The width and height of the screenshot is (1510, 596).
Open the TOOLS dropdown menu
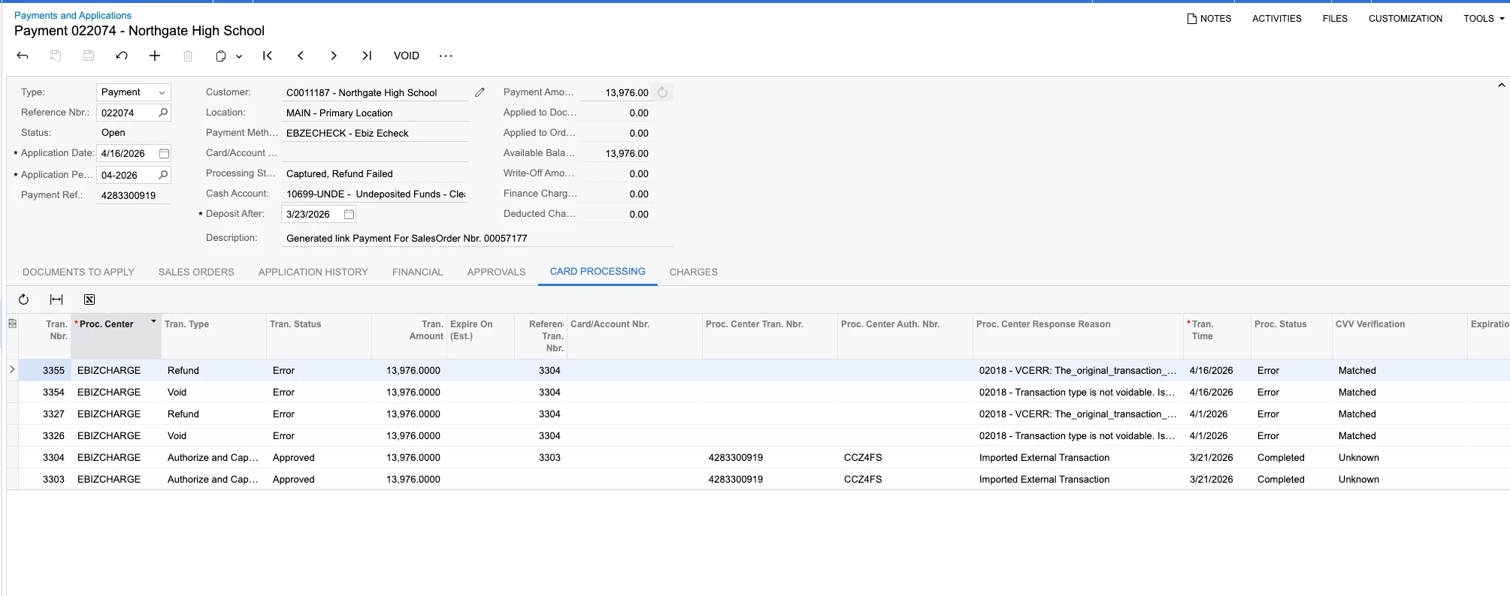pyautogui.click(x=1484, y=19)
